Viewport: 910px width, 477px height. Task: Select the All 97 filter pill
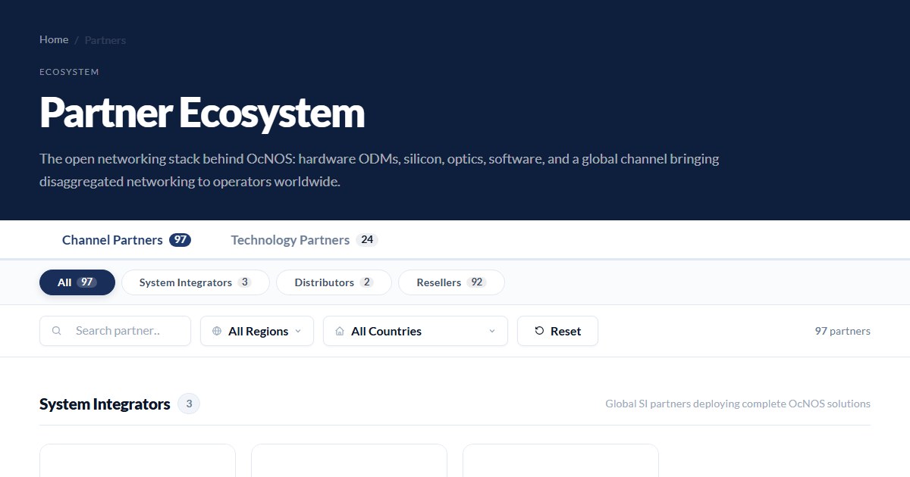coord(77,282)
